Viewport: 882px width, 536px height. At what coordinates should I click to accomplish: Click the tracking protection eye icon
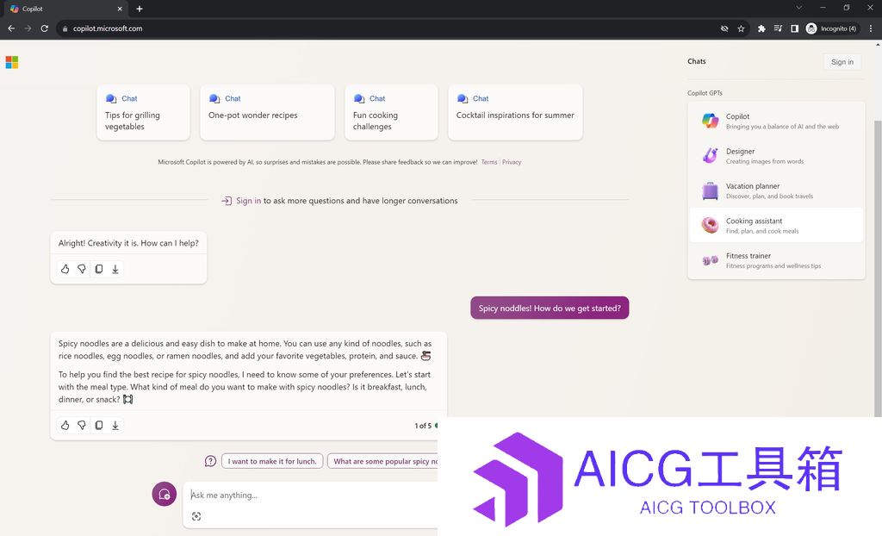pyautogui.click(x=724, y=28)
